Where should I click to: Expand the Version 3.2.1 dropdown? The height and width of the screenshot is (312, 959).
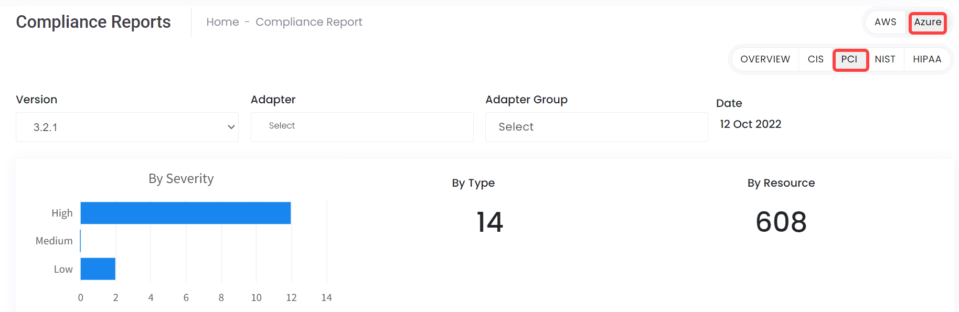127,127
